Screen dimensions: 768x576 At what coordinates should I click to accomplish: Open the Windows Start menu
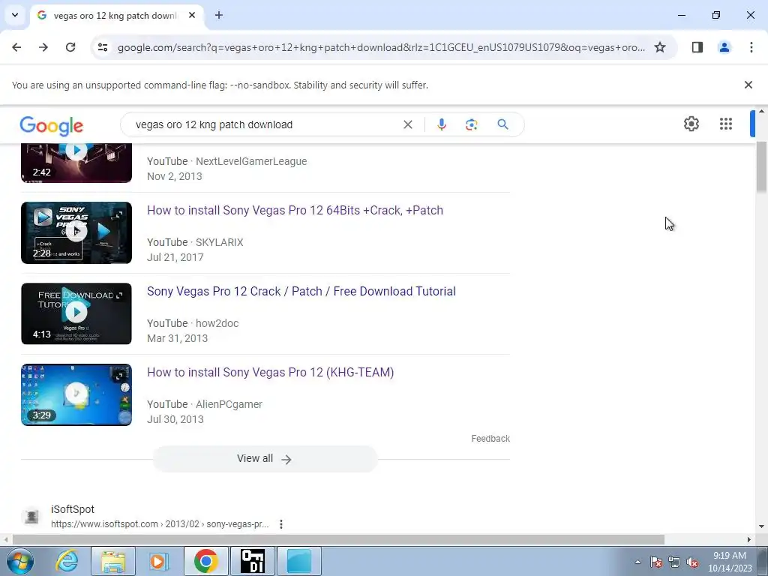[x=19, y=561]
